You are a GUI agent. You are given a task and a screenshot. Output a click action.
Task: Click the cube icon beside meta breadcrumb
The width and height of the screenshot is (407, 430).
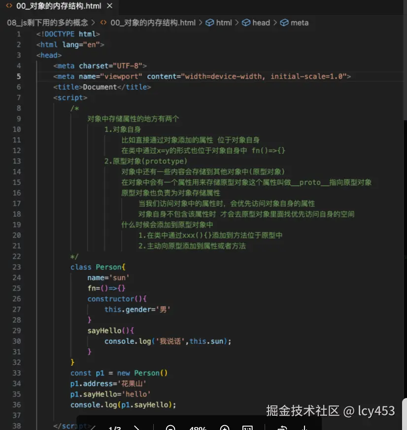(x=284, y=23)
